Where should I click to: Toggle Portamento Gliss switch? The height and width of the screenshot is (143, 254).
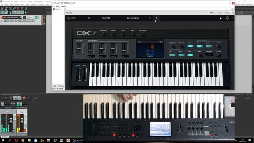[209, 46]
